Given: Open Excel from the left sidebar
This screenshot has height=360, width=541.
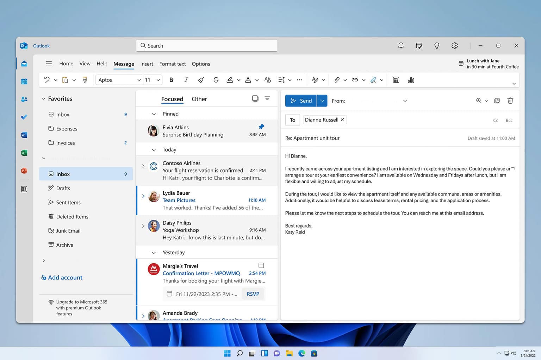Looking at the screenshot, I should 24,153.
